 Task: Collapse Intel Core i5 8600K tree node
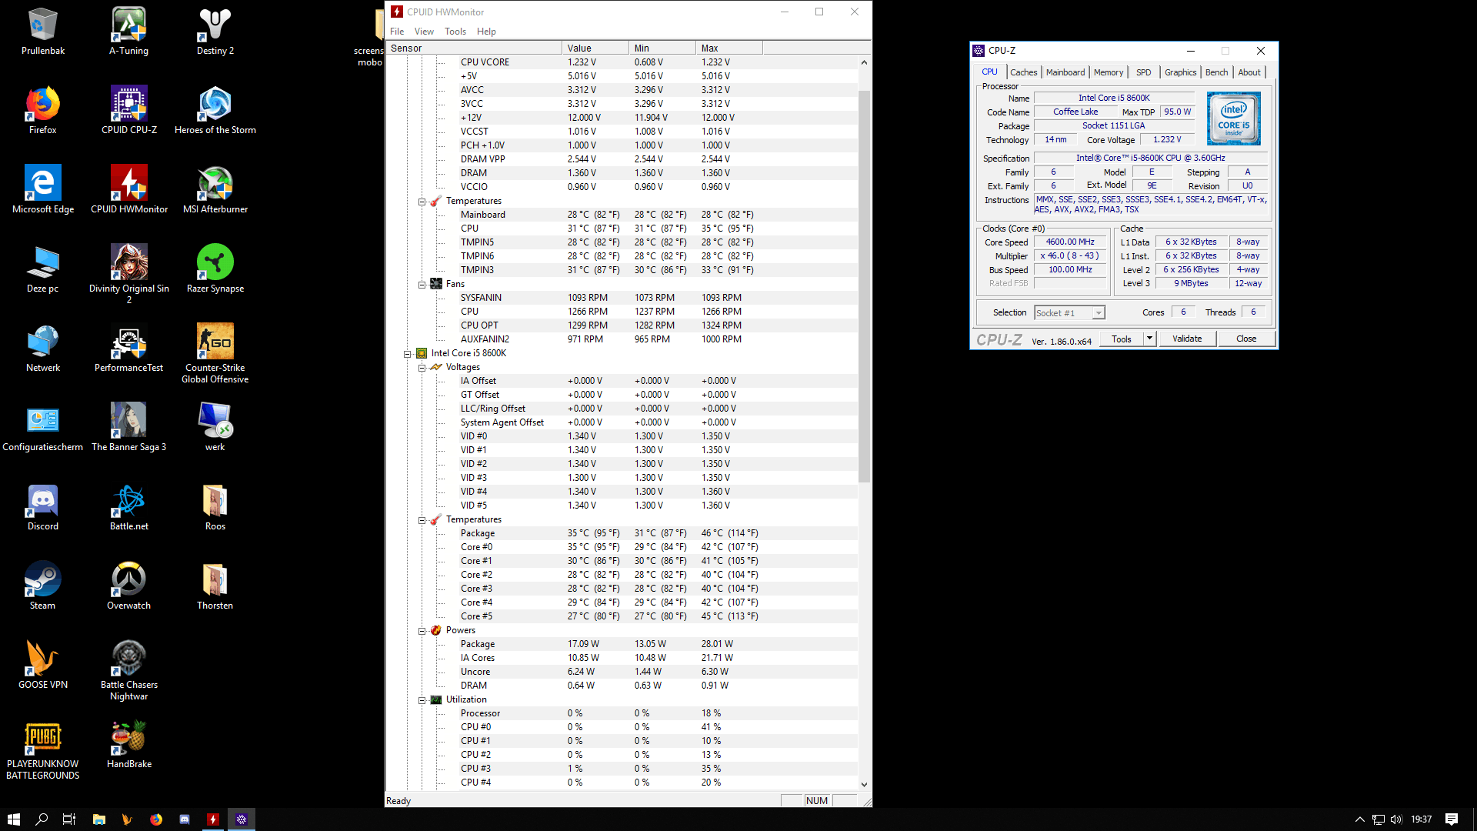(x=407, y=354)
